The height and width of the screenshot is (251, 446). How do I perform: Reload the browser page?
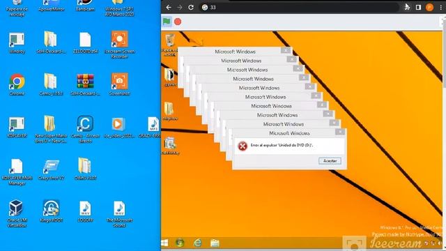point(191,8)
